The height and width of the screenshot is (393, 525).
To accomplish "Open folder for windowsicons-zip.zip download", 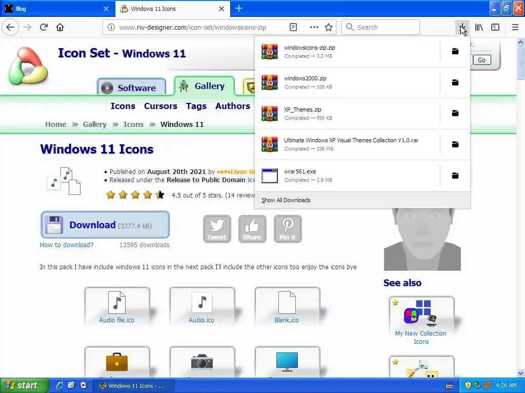I will pyautogui.click(x=455, y=52).
